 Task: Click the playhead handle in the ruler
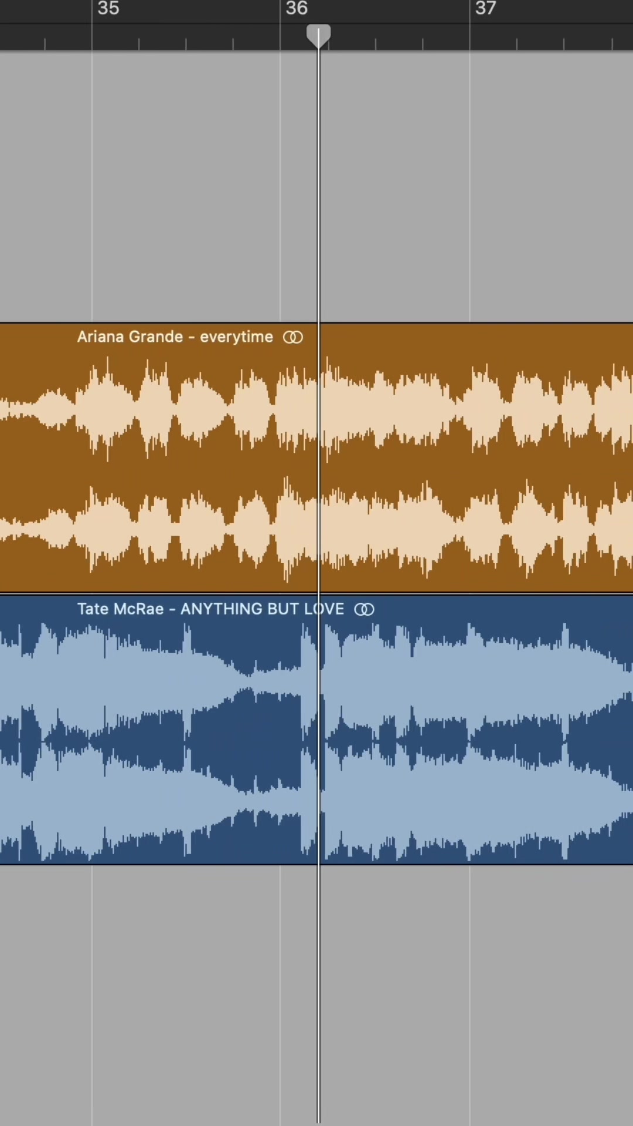coord(318,36)
